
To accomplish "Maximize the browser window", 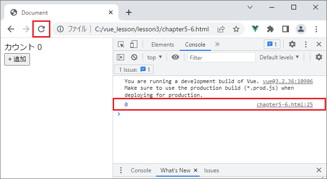I will (293, 7).
